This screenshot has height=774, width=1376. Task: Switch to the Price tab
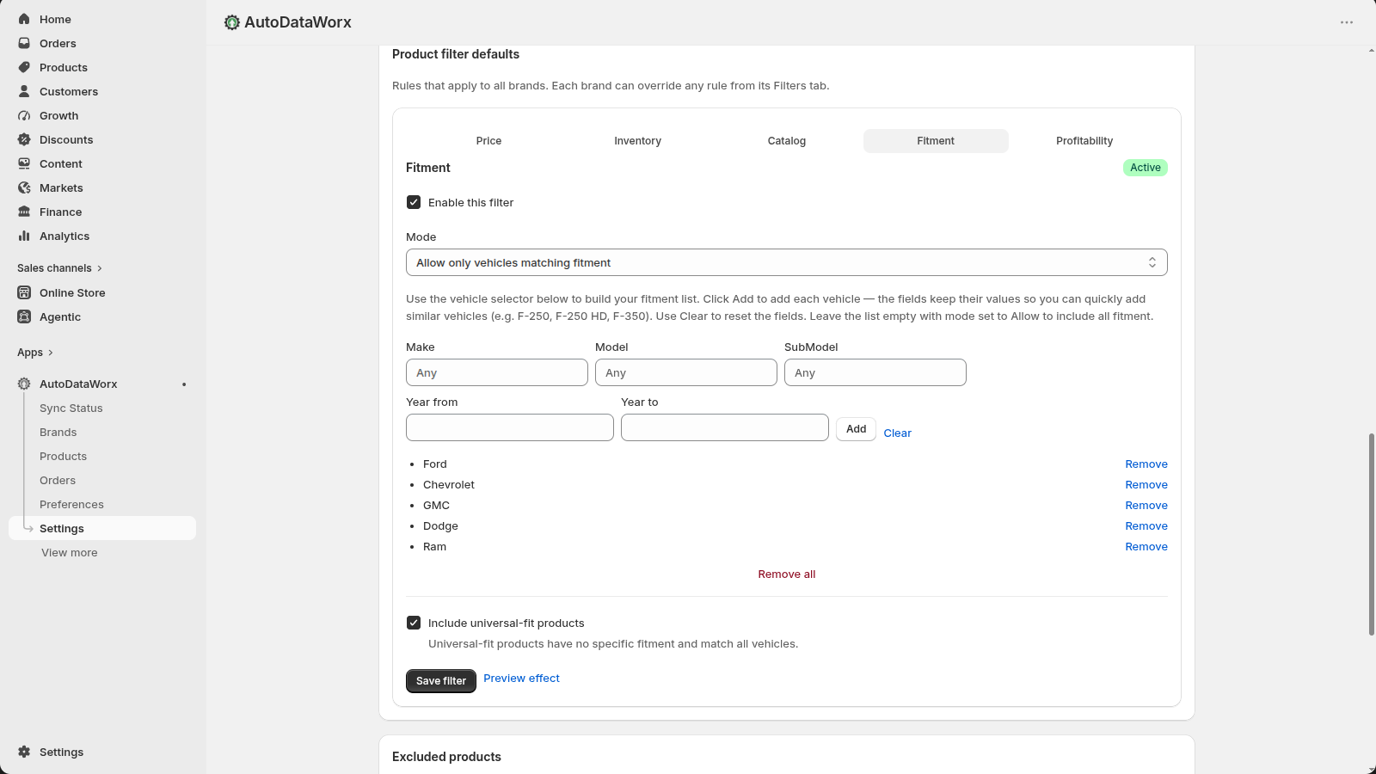488,141
